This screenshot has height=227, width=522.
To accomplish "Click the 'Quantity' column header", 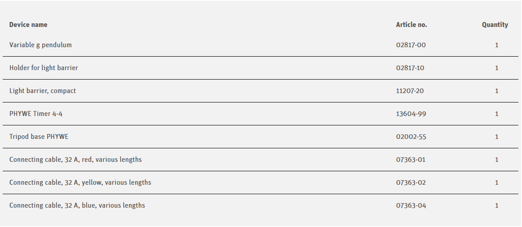I will tap(495, 25).
